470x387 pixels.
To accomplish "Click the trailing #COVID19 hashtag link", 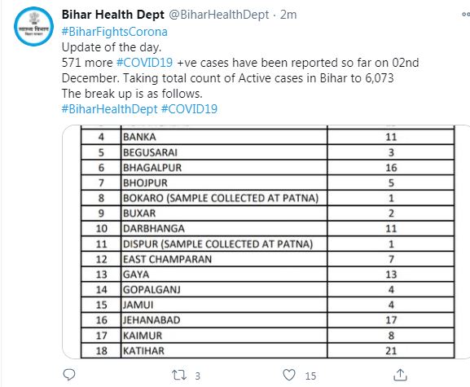I will tap(189, 109).
